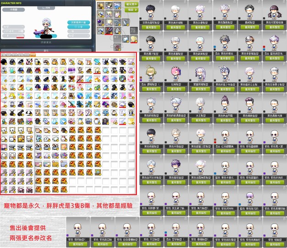The height and width of the screenshot is (248, 287).
Task: Switch to the orange highlighted inventory tab
Action: click(33, 55)
